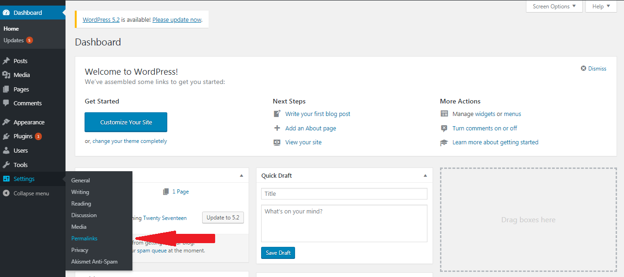Select Reading in the Settings submenu
This screenshot has width=624, height=277.
coord(81,204)
